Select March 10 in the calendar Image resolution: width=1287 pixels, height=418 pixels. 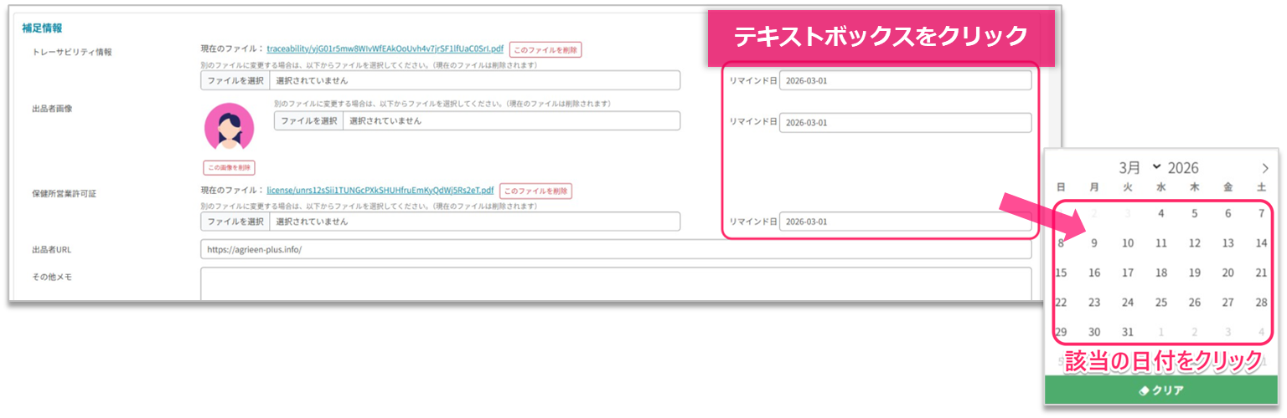(x=1128, y=243)
